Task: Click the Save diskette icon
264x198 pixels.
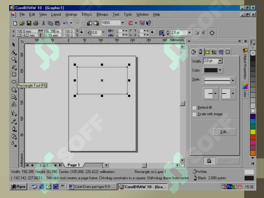Action: click(x=29, y=23)
